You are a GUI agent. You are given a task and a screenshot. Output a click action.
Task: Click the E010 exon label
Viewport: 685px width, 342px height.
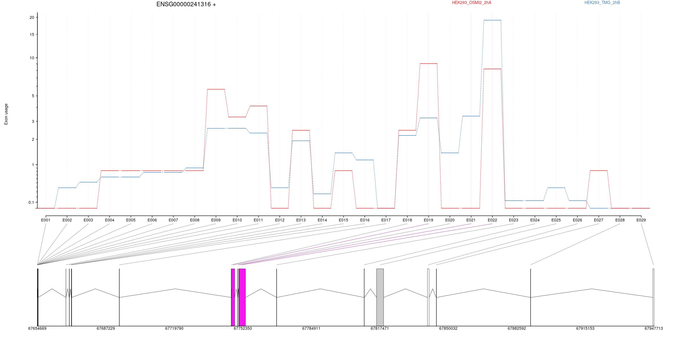pos(237,220)
